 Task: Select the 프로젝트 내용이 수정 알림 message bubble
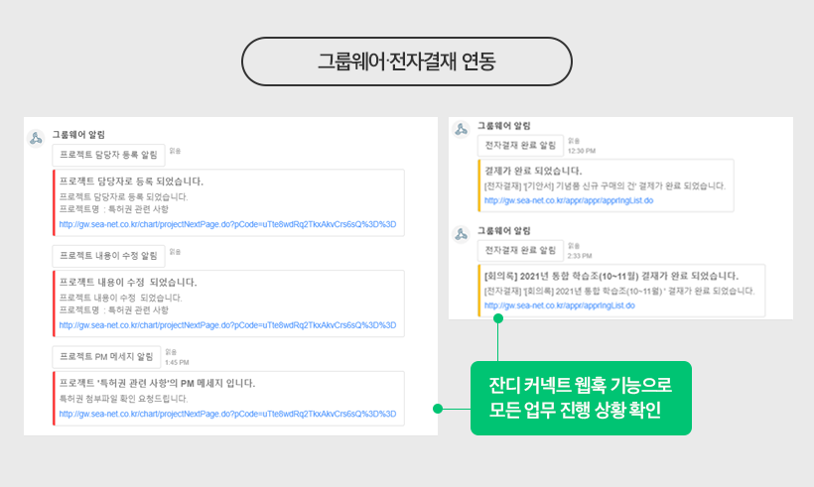(x=108, y=255)
